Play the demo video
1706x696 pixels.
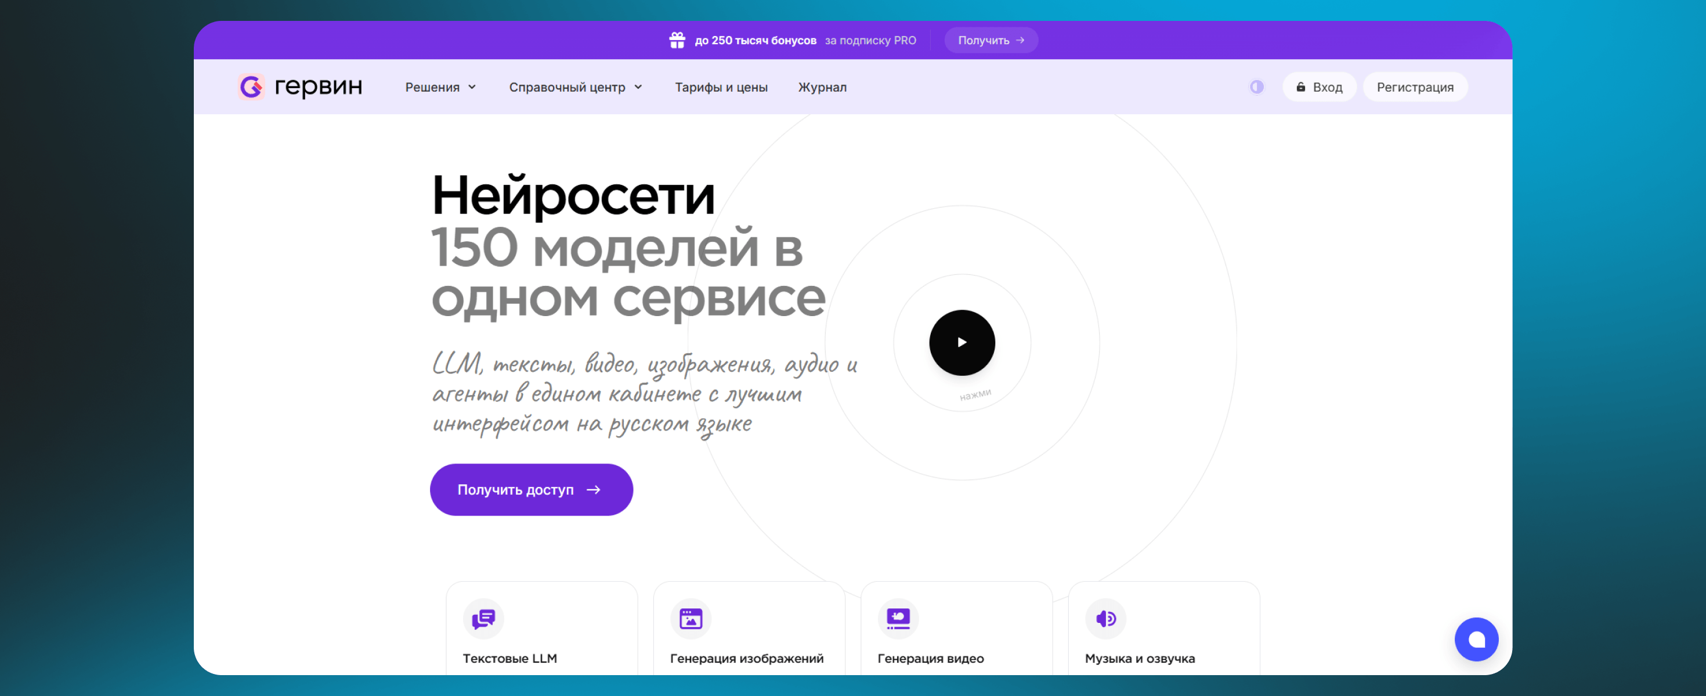pos(962,342)
